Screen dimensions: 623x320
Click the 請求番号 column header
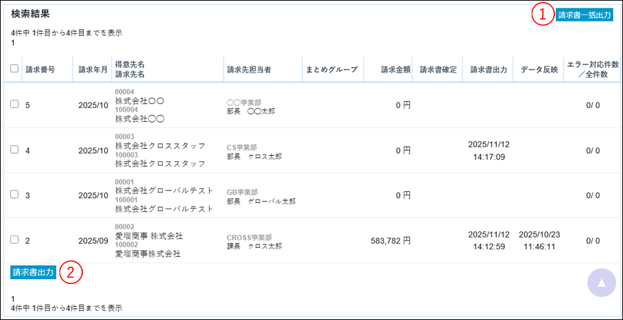(x=40, y=69)
